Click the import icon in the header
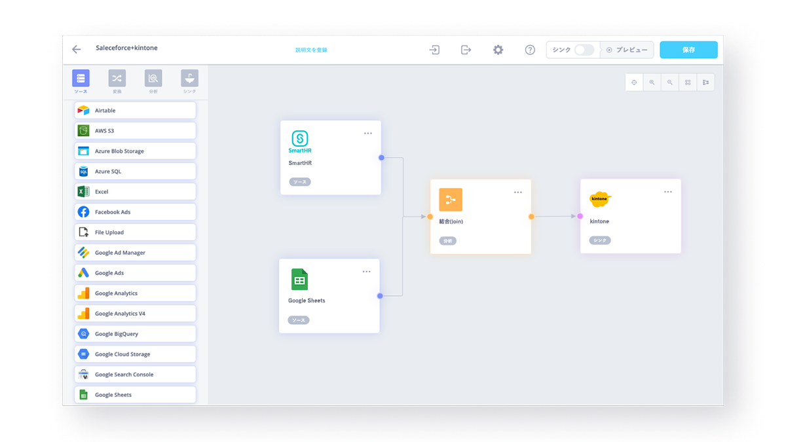Viewport: 786px width, 442px height. pyautogui.click(x=434, y=50)
